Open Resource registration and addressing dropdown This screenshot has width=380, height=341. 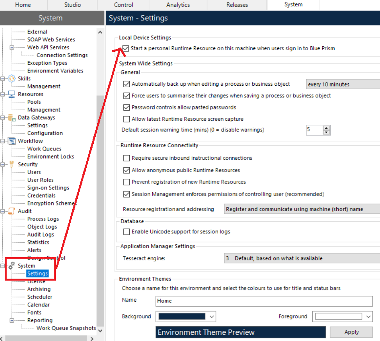302,209
